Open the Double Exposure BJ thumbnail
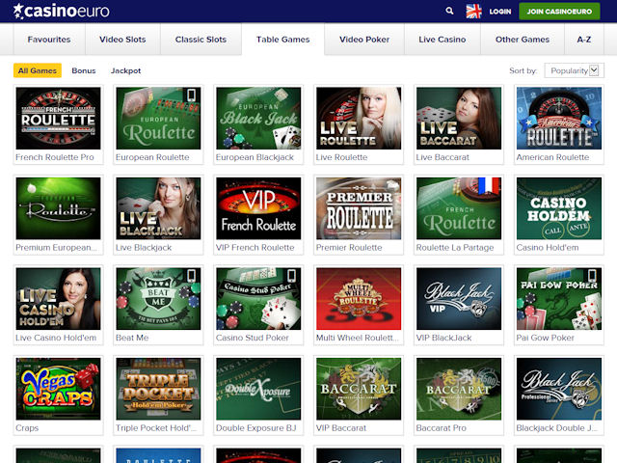 tap(258, 389)
